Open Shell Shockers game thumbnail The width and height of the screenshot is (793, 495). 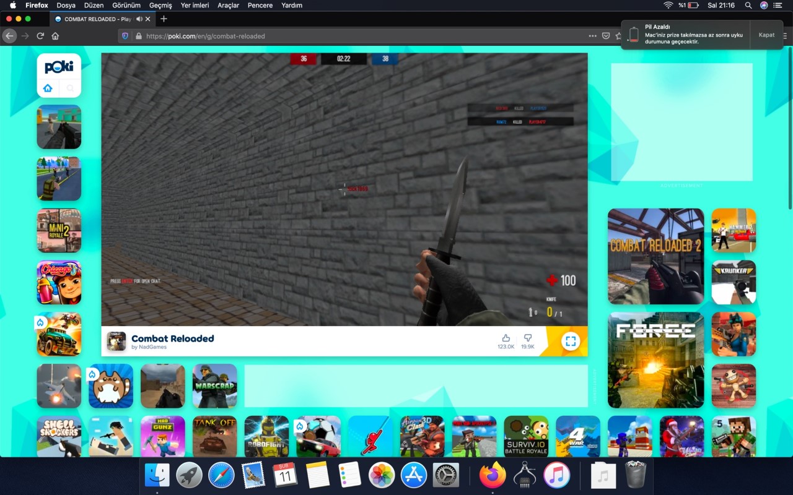[x=59, y=437]
